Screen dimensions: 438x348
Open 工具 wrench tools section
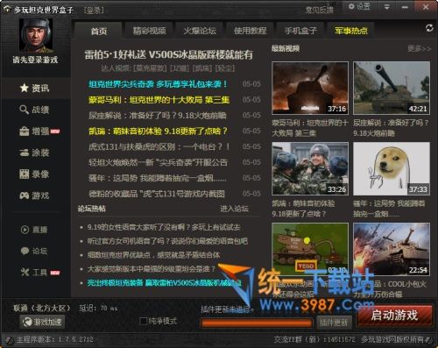[39, 273]
